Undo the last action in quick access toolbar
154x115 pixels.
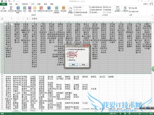pos(9,1)
